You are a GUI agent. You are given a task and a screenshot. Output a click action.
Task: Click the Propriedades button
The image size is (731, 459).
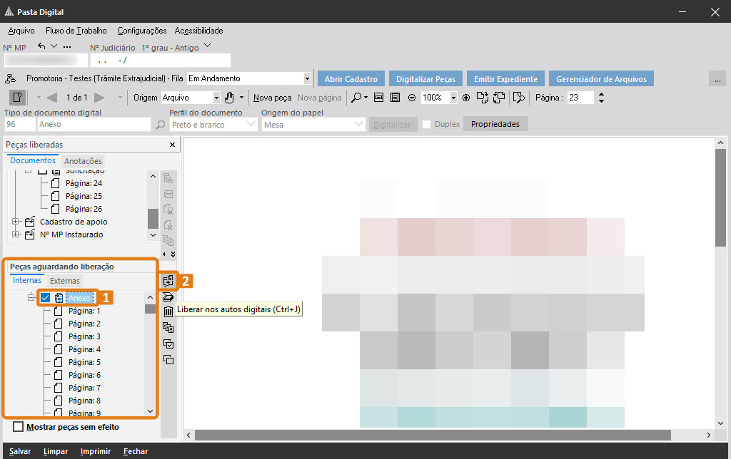pos(495,124)
